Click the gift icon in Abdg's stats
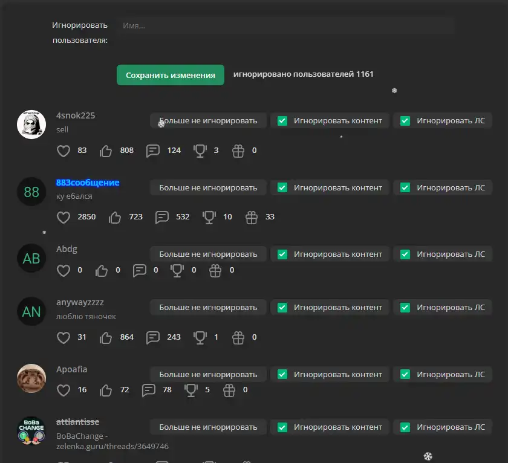The width and height of the screenshot is (508, 463). [215, 271]
